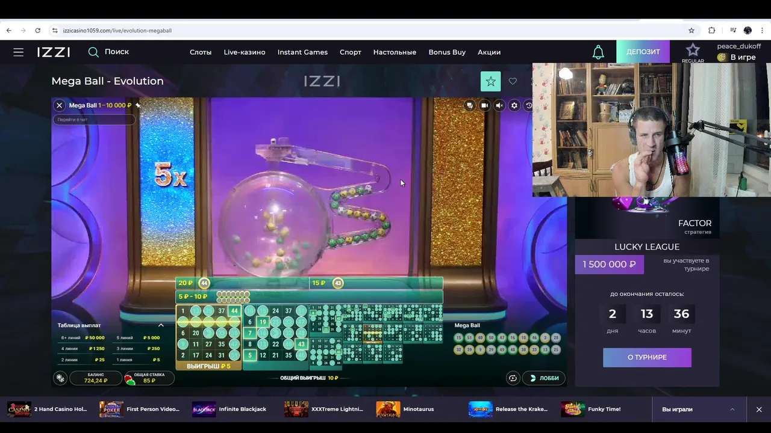Click the chips icon near balance

point(60,378)
